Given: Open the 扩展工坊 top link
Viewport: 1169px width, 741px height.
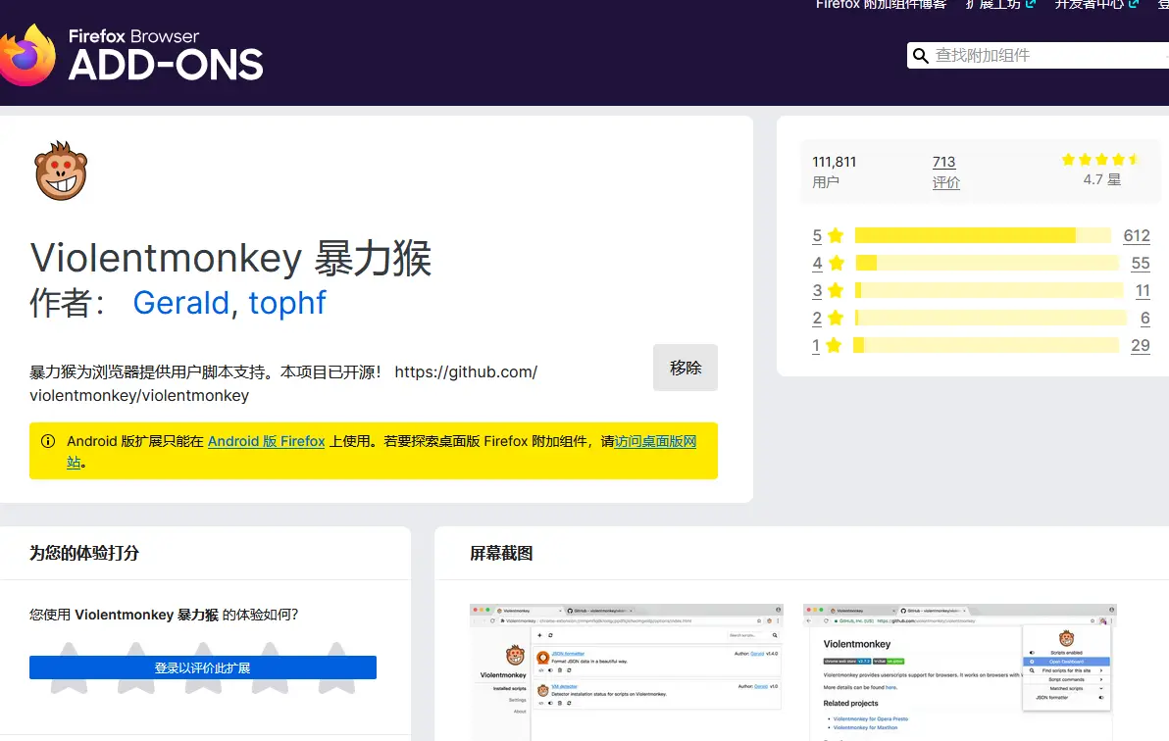Looking at the screenshot, I should point(999,5).
